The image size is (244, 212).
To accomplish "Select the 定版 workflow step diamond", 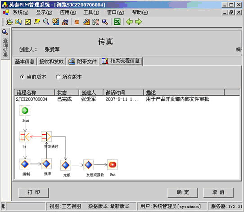I will pos(66,165).
